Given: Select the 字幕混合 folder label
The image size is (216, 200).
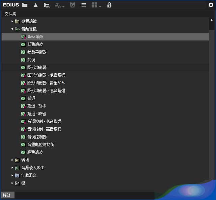Looking at the screenshot, I should pos(29,175).
